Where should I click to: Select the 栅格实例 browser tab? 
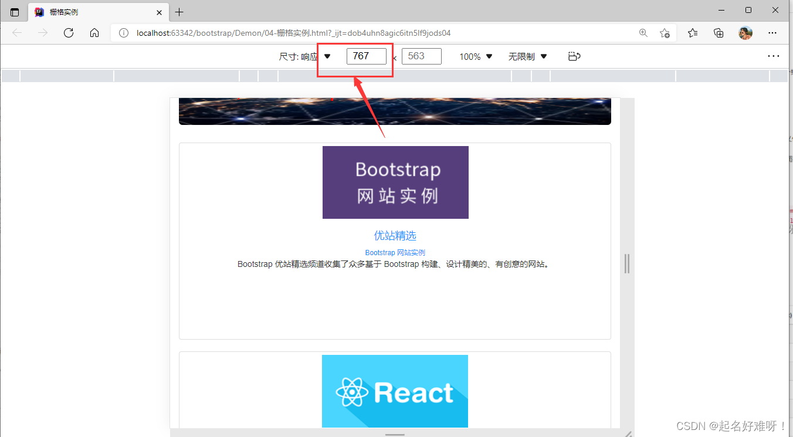pyautogui.click(x=97, y=12)
